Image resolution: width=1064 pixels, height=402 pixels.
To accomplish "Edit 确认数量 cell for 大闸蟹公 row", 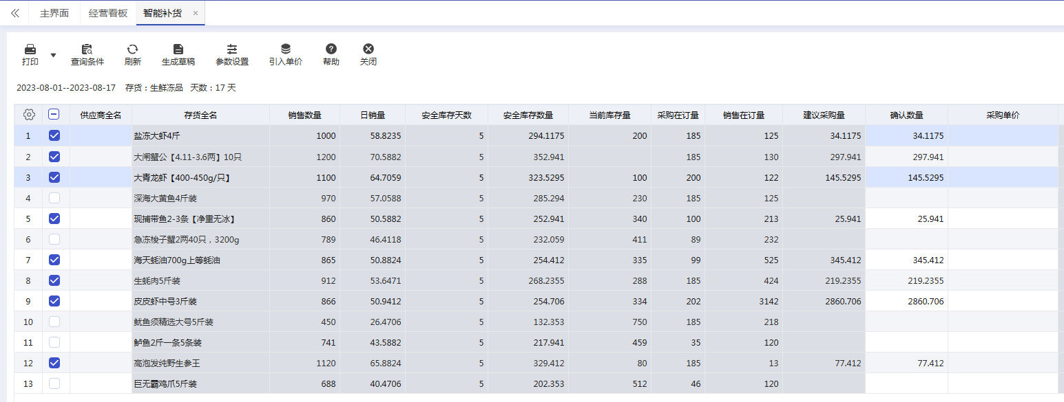I will point(906,157).
